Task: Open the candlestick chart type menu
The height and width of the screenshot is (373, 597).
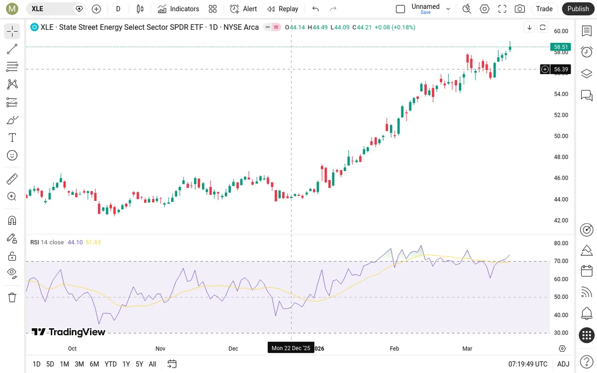Action: (x=140, y=9)
